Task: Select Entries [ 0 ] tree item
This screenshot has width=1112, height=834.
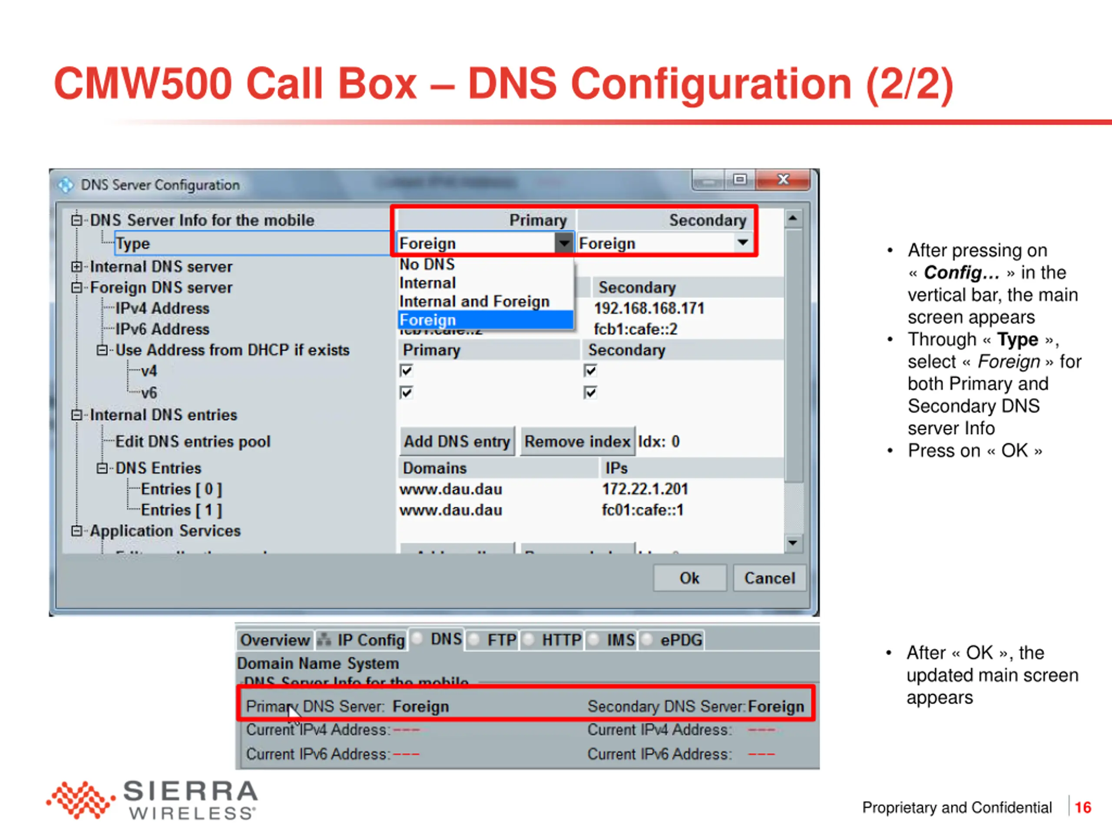Action: click(x=181, y=489)
